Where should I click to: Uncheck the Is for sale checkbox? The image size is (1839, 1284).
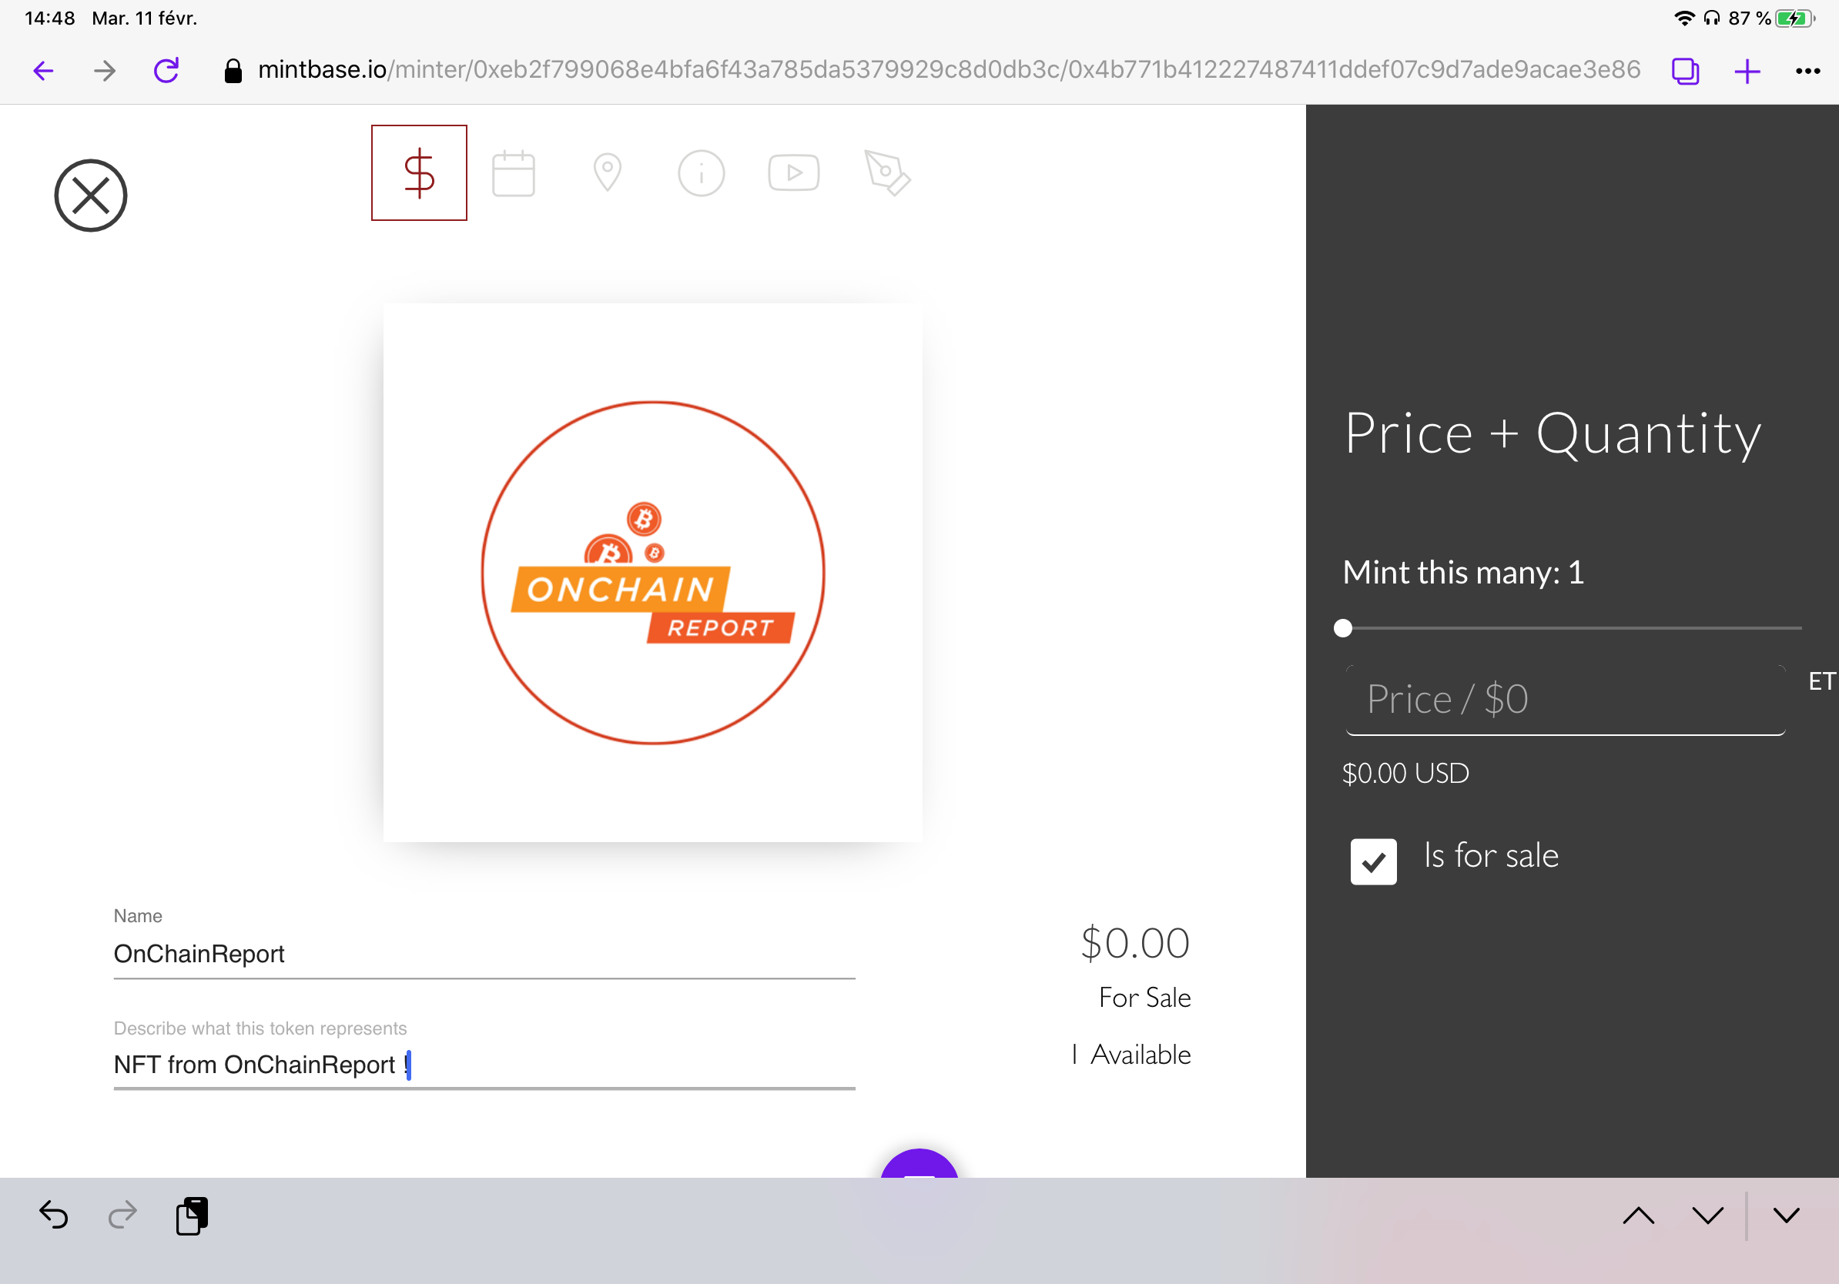coord(1374,861)
